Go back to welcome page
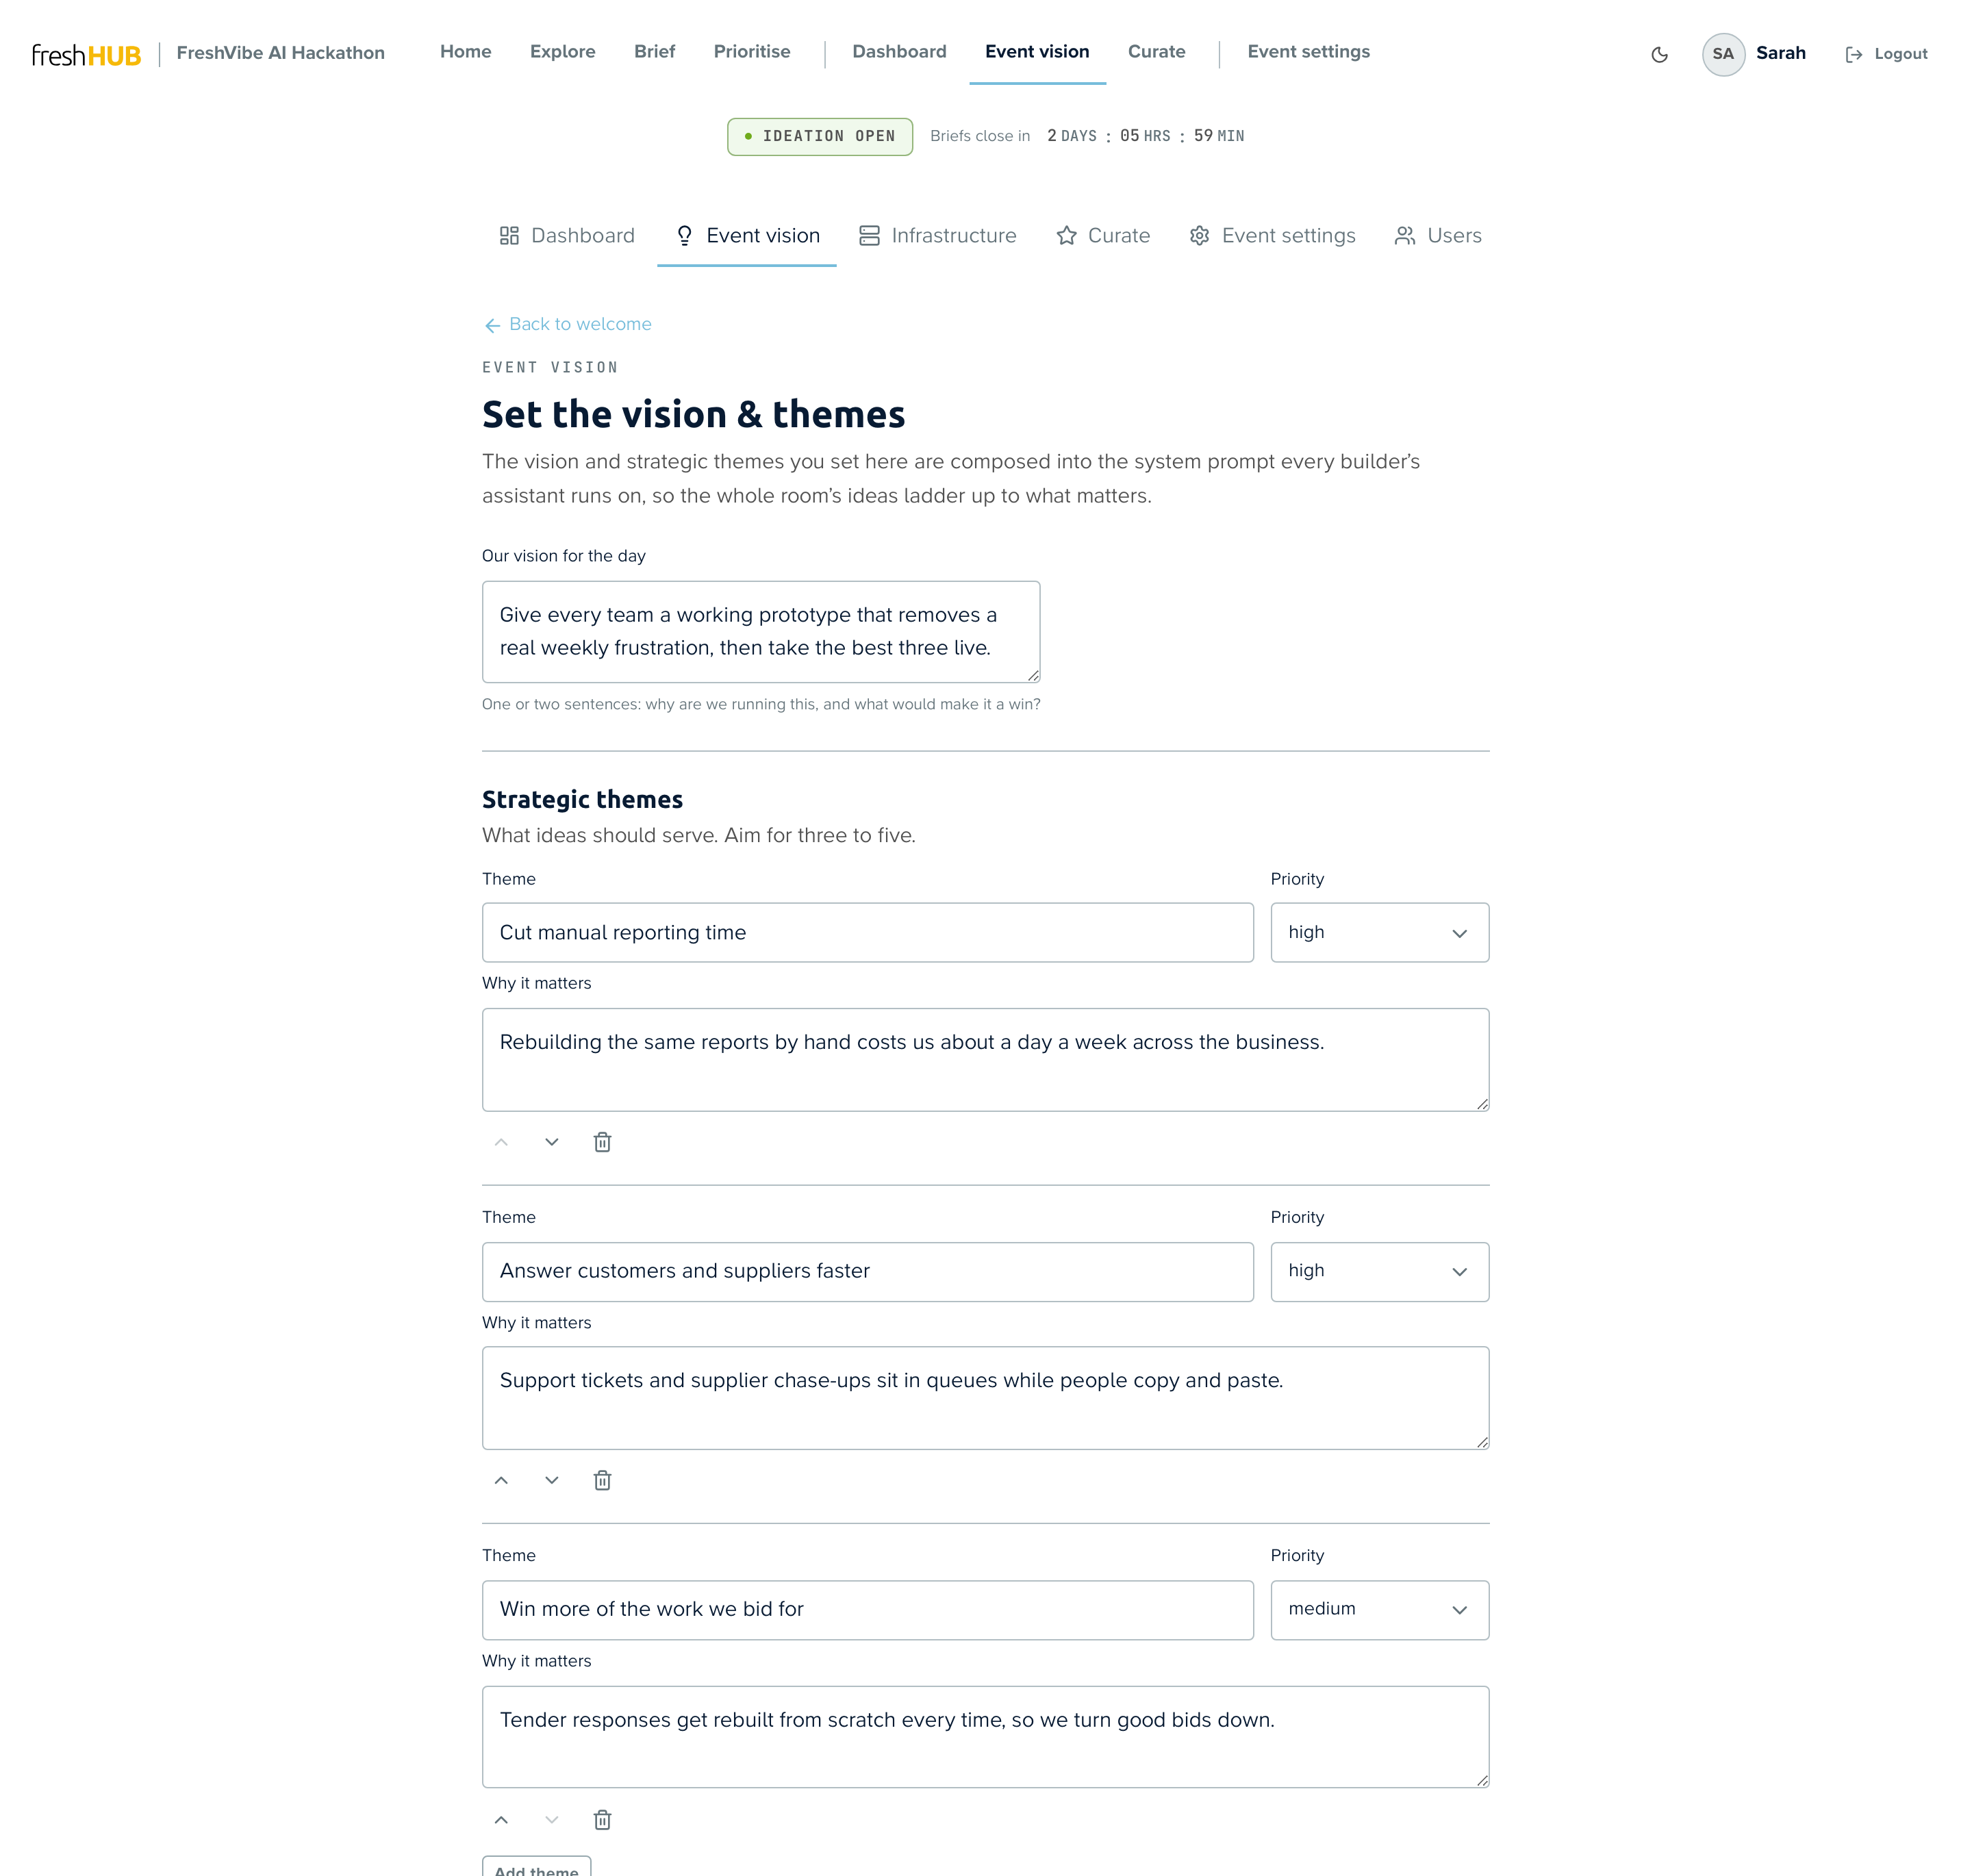This screenshot has width=1972, height=1876. (x=567, y=324)
